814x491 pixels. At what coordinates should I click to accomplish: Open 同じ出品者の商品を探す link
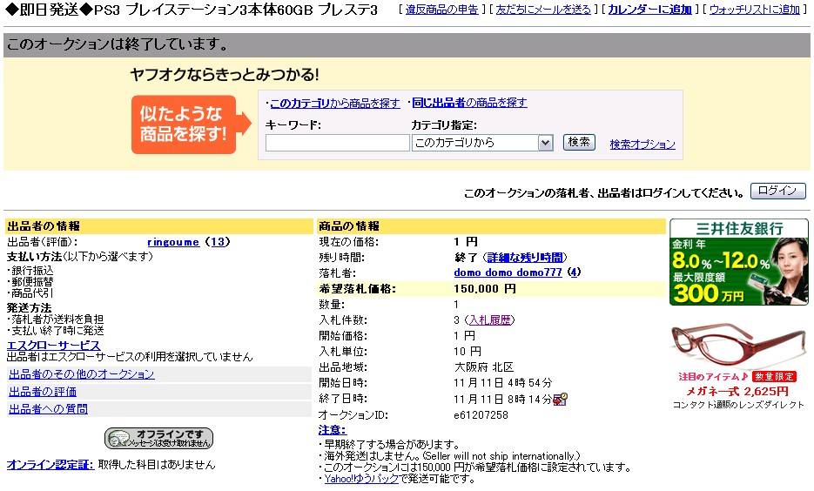469,103
